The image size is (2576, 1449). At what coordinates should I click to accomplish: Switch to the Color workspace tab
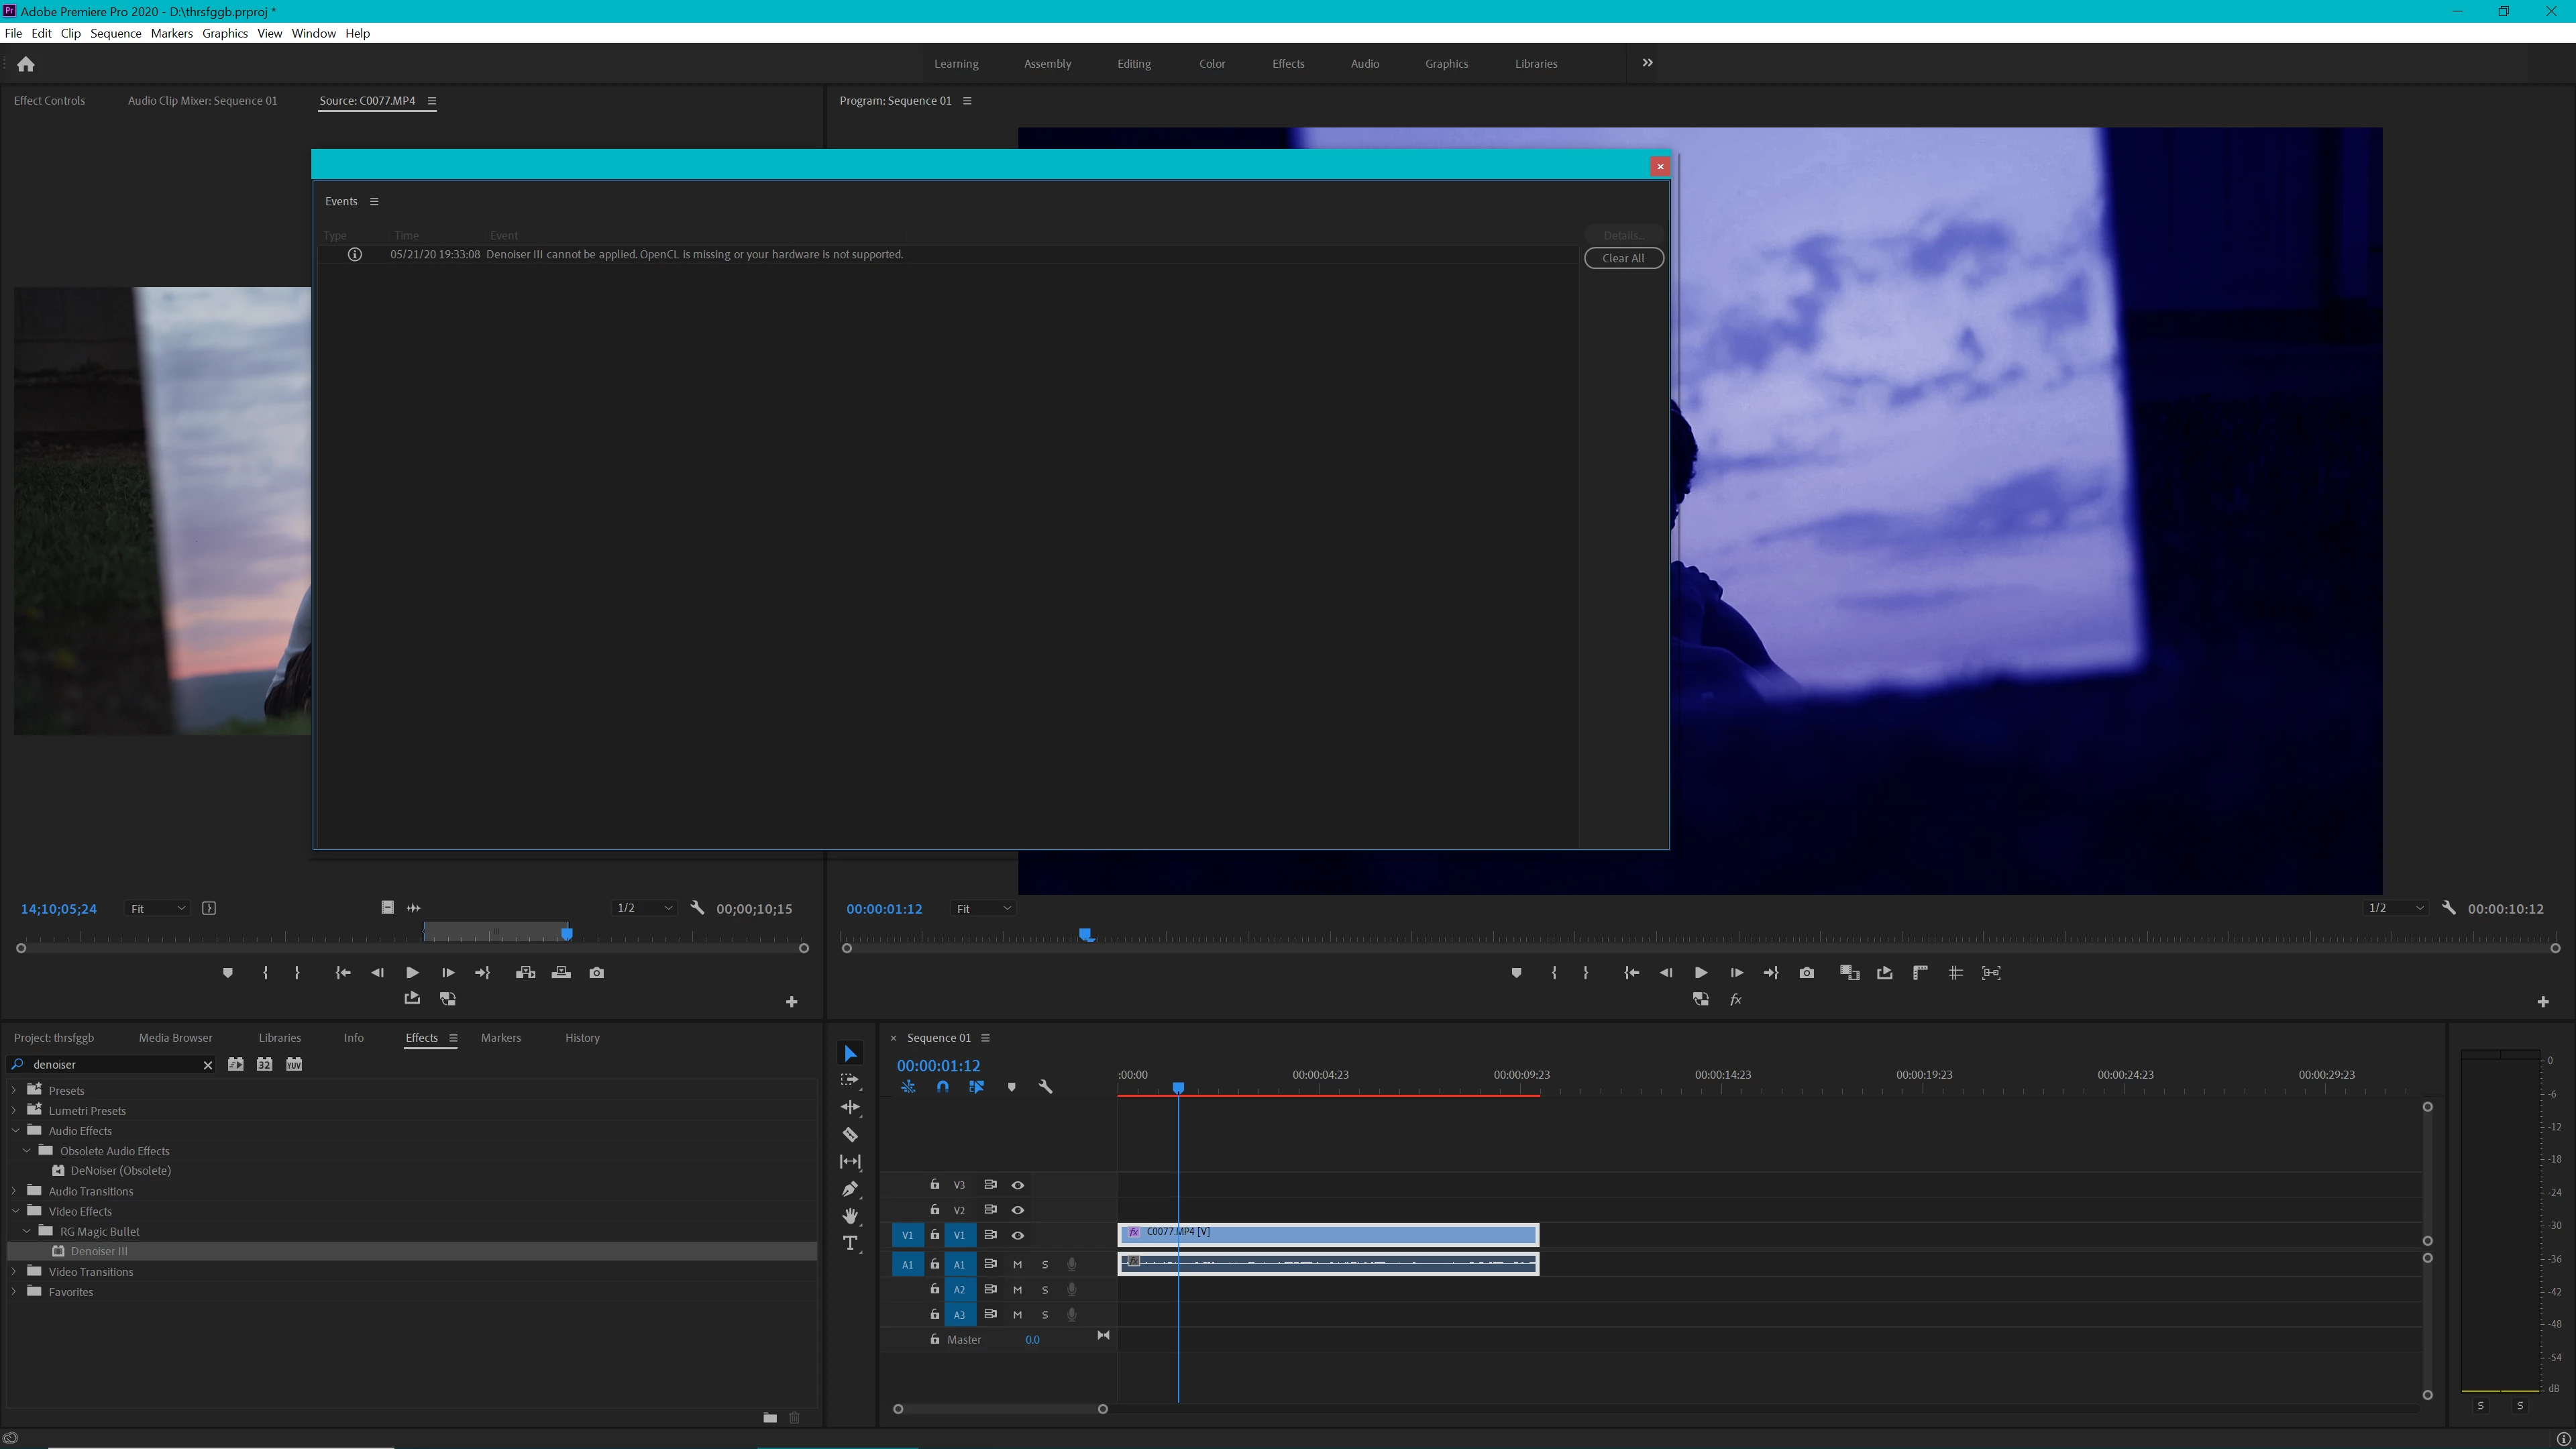[x=1211, y=64]
